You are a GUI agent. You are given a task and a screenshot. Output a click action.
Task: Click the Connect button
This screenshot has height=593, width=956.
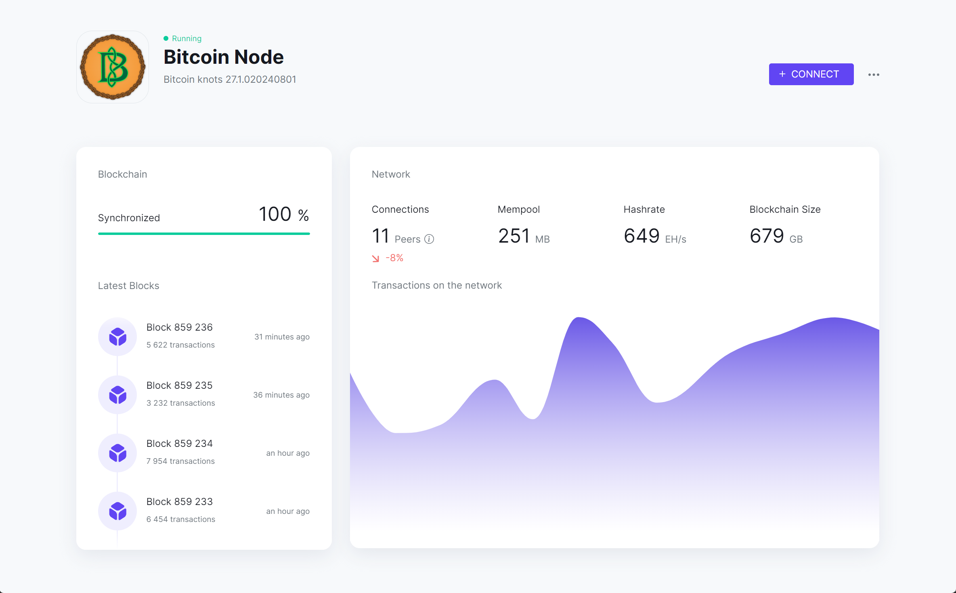tap(811, 74)
